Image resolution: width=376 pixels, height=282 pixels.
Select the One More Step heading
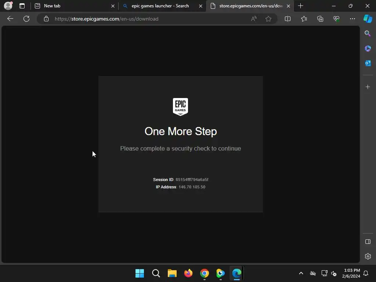181,131
